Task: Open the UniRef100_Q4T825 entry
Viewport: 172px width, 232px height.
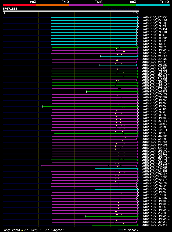Action: click(x=154, y=154)
